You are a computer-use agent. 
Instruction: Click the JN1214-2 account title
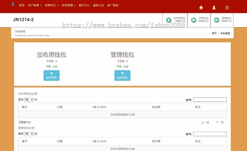[x=23, y=20]
